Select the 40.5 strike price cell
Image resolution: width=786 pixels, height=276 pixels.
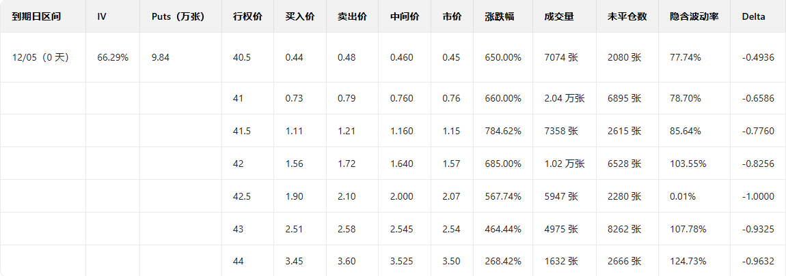click(x=242, y=58)
